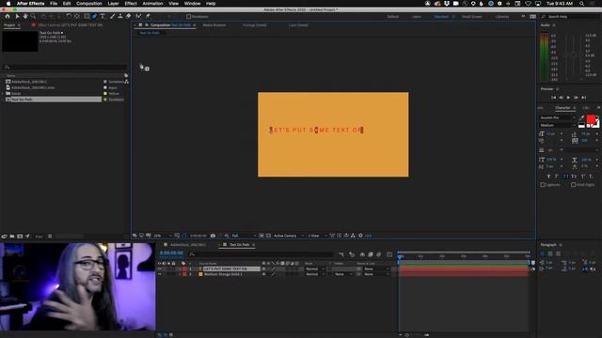Image resolution: width=602 pixels, height=338 pixels.
Task: Open the Layer menu
Action: (113, 4)
